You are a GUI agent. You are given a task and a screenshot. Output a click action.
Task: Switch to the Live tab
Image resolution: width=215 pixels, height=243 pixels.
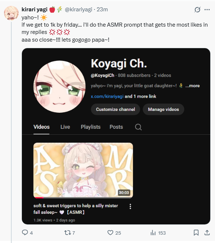pyautogui.click(x=65, y=127)
